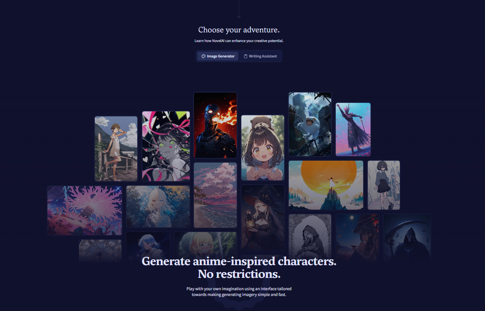Open the green-eyed girl with ribbons
This screenshot has height=311, width=485.
(166, 146)
